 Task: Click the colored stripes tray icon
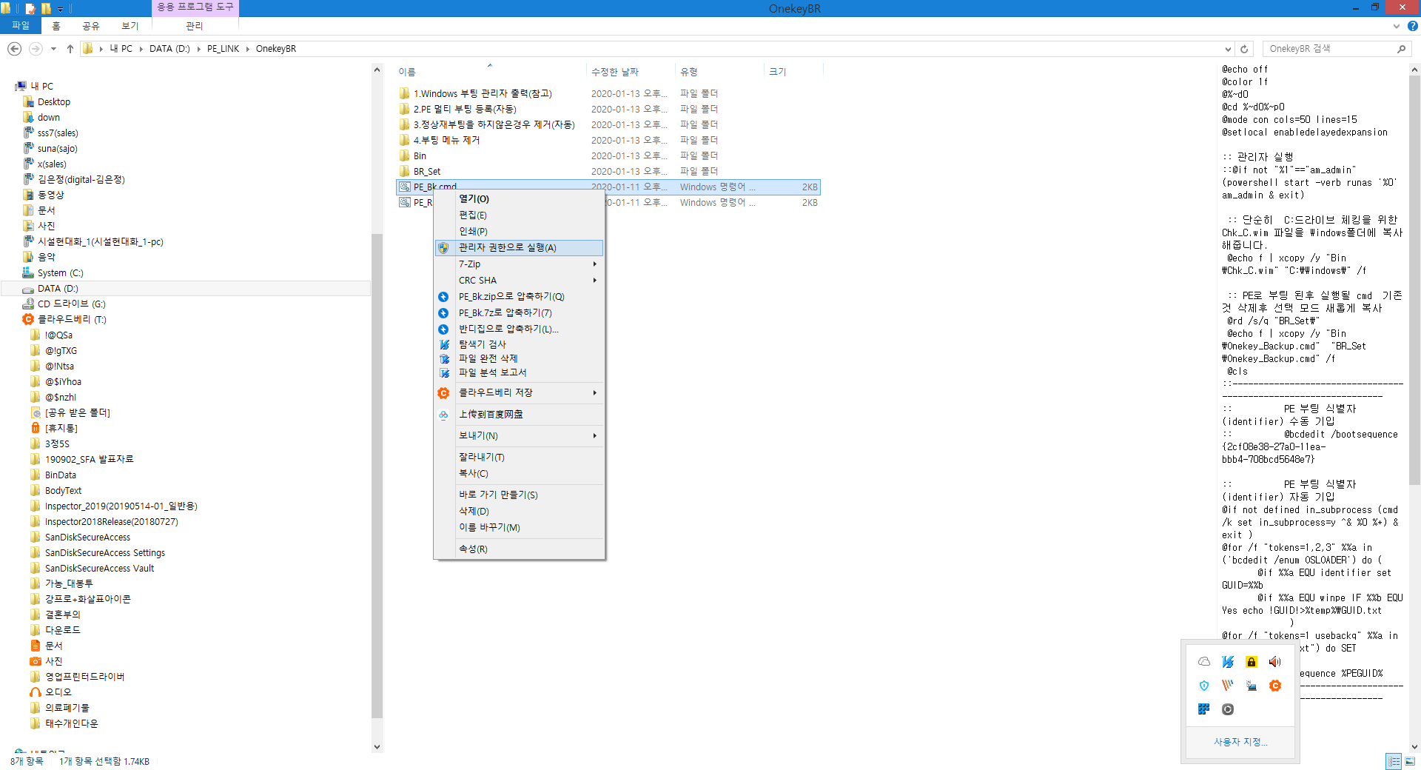point(1228,686)
